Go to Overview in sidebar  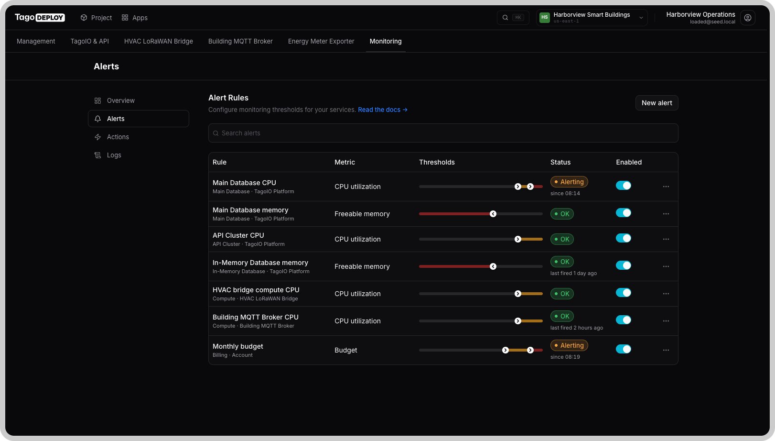pyautogui.click(x=139, y=100)
